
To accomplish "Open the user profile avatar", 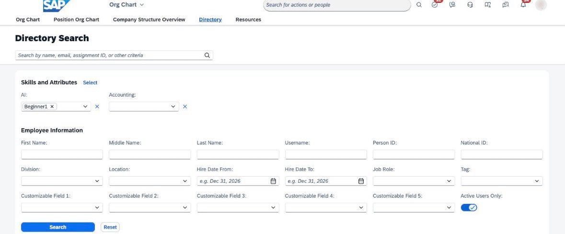I will (x=541, y=5).
